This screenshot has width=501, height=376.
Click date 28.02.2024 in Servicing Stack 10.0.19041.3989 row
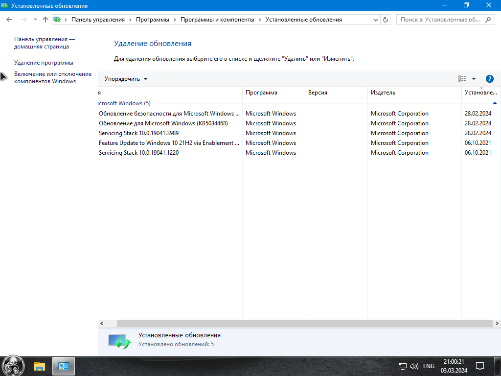[478, 133]
